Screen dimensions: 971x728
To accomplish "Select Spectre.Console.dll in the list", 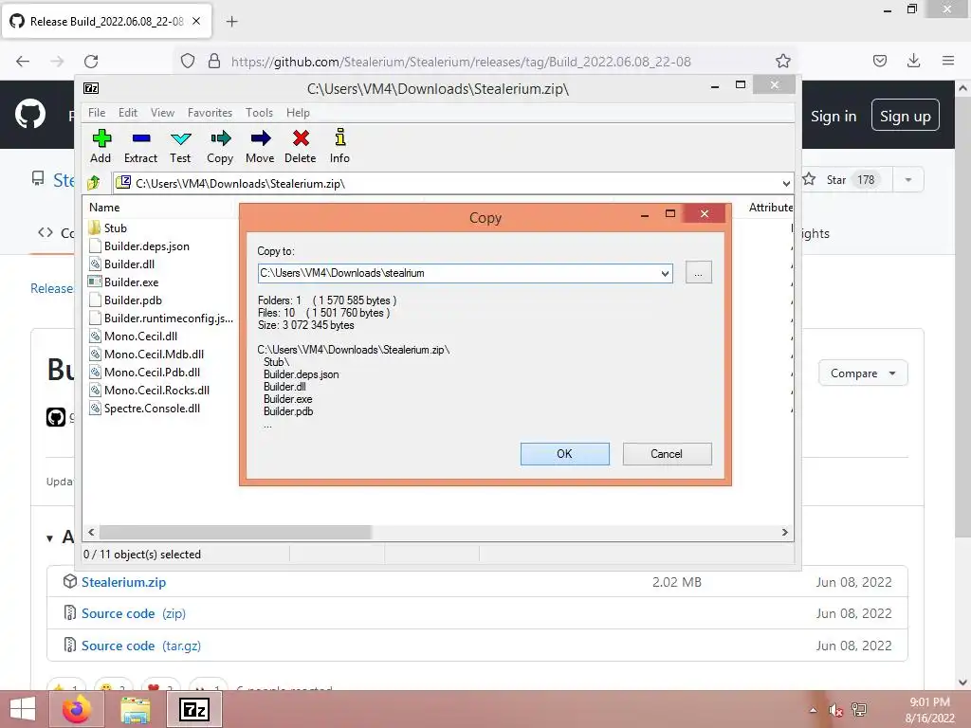I will (153, 408).
